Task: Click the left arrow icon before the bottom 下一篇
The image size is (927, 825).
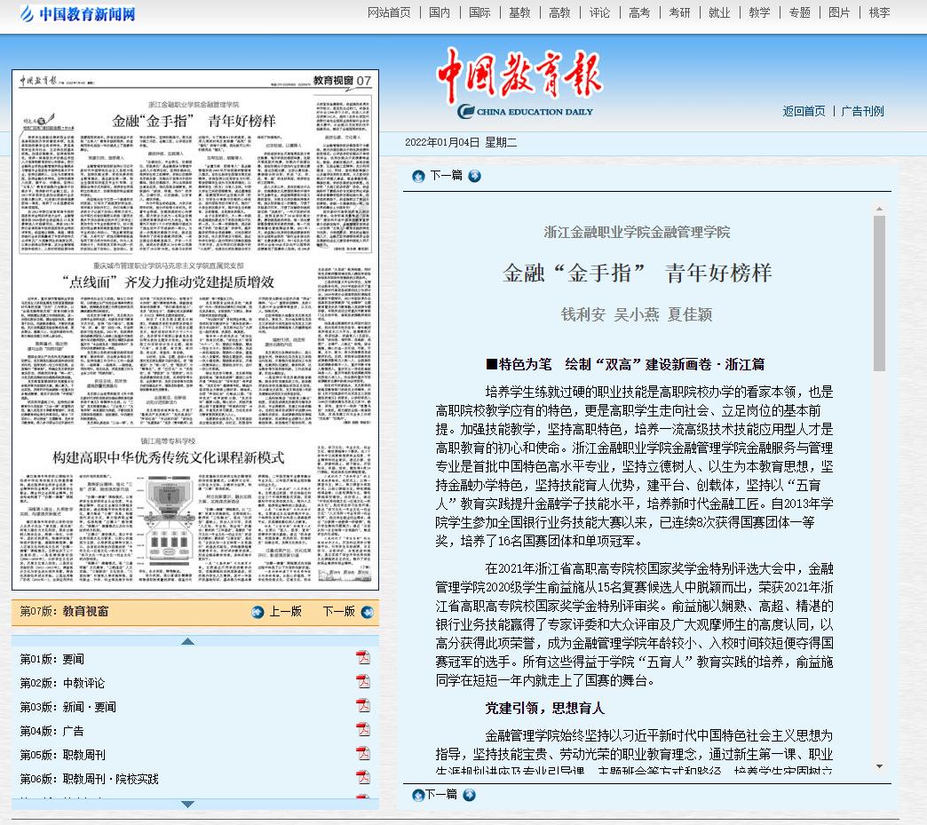Action: 418,795
